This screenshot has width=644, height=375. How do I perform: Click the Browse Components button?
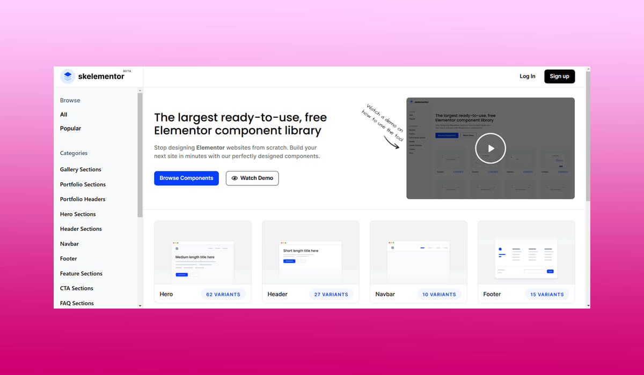[x=186, y=178]
